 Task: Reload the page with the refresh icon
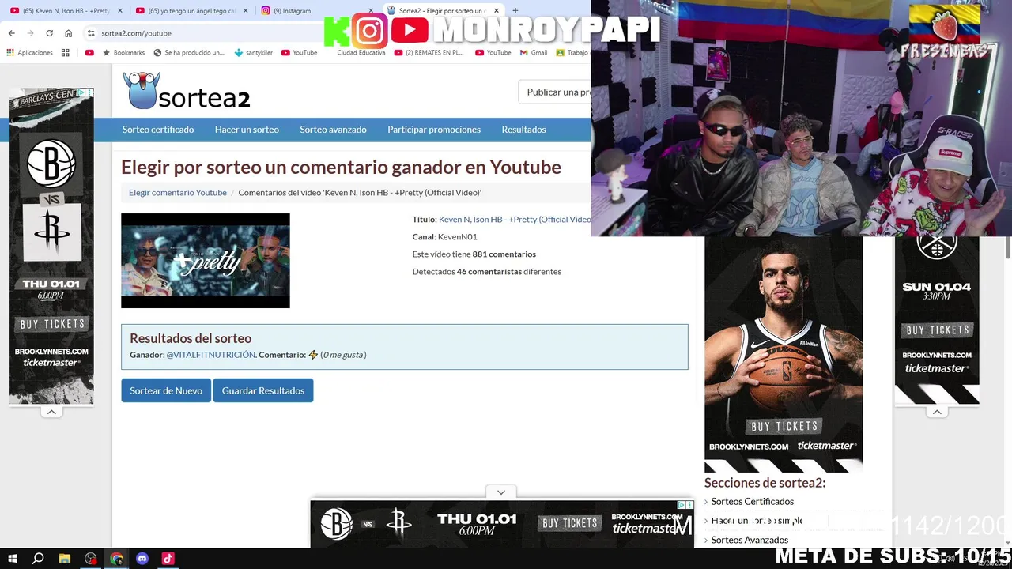(49, 33)
